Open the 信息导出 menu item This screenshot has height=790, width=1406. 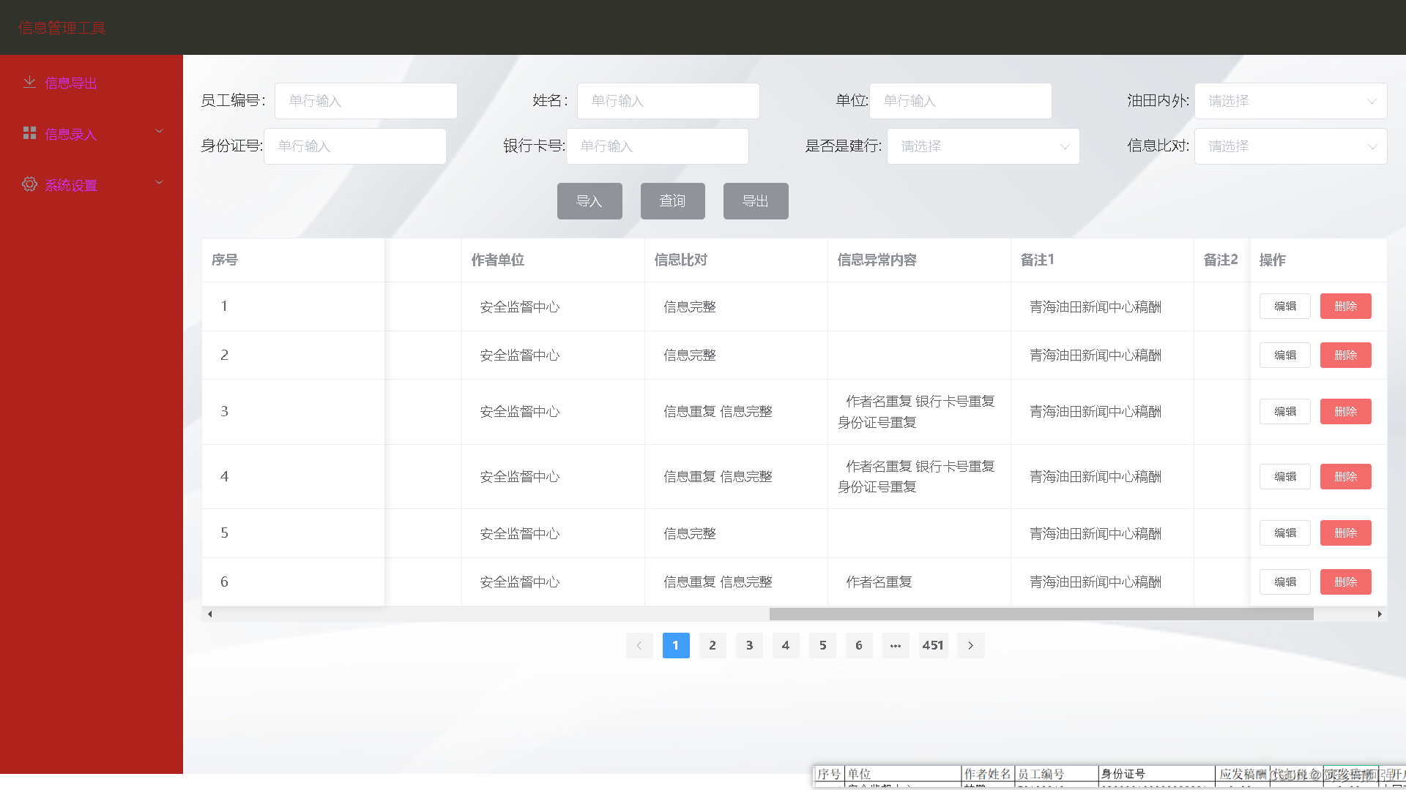(x=71, y=83)
